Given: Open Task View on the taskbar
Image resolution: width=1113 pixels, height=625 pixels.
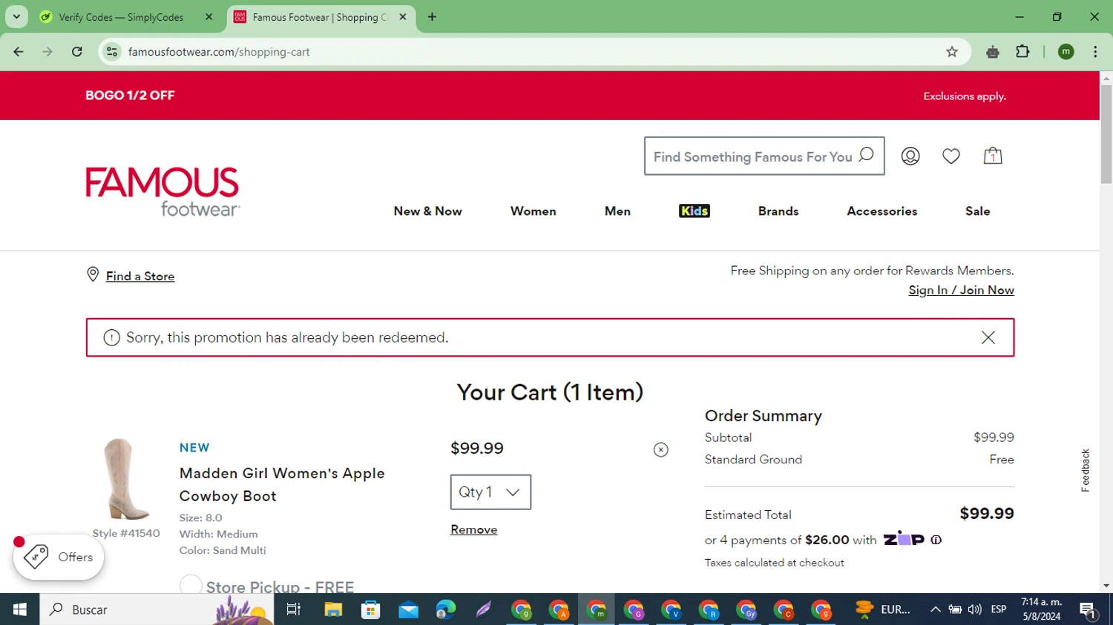Looking at the screenshot, I should click(x=294, y=609).
